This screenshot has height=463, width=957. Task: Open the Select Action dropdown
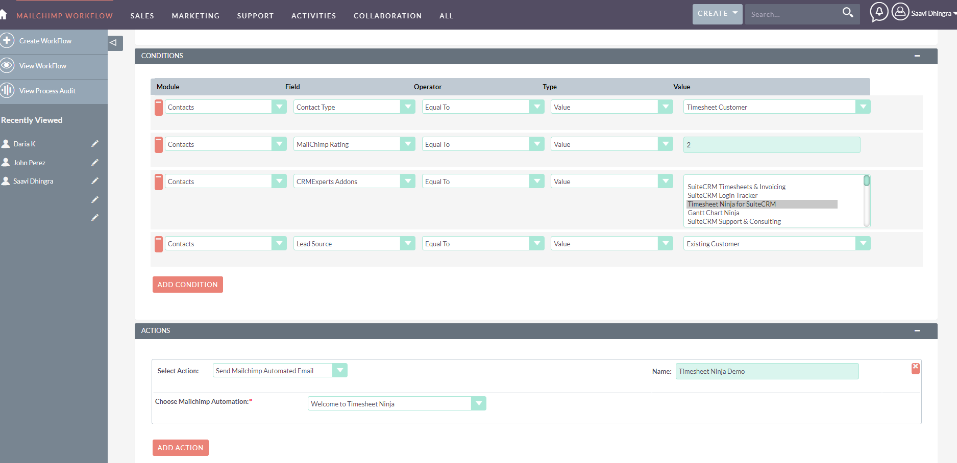coord(280,371)
